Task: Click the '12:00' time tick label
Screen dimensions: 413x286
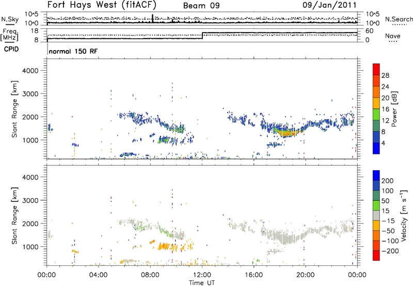Action: click(x=202, y=275)
